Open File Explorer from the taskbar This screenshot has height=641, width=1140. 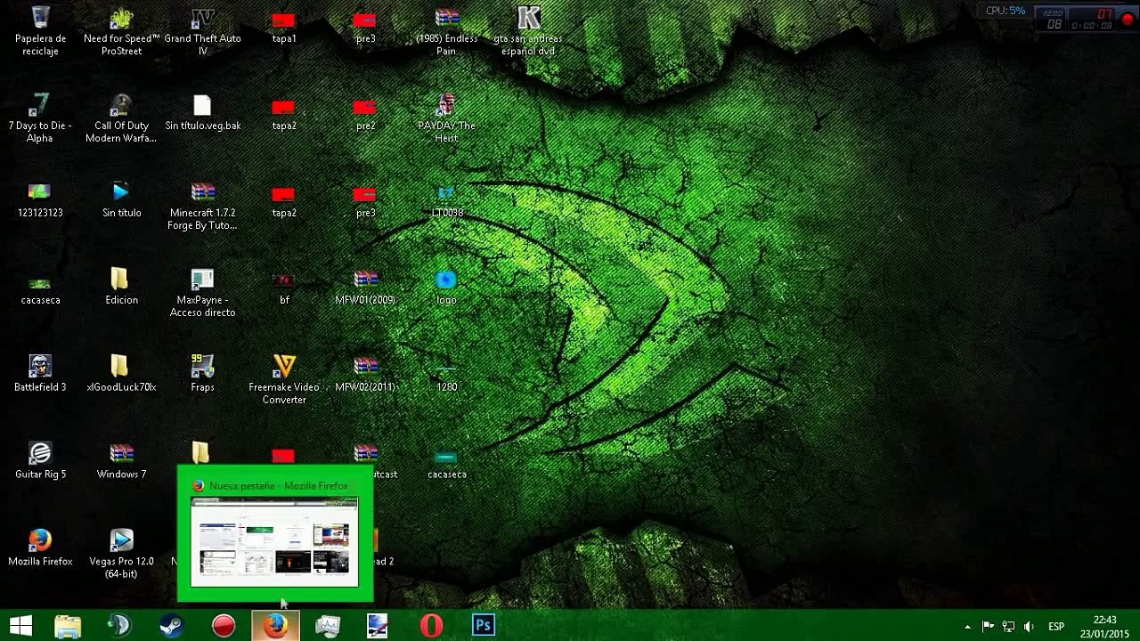[68, 626]
